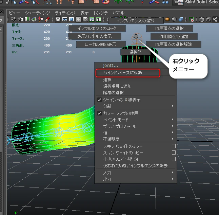The width and height of the screenshot is (219, 215).
Task: Click スキン ウェイトのコピー menu item
Action: (x=123, y=153)
